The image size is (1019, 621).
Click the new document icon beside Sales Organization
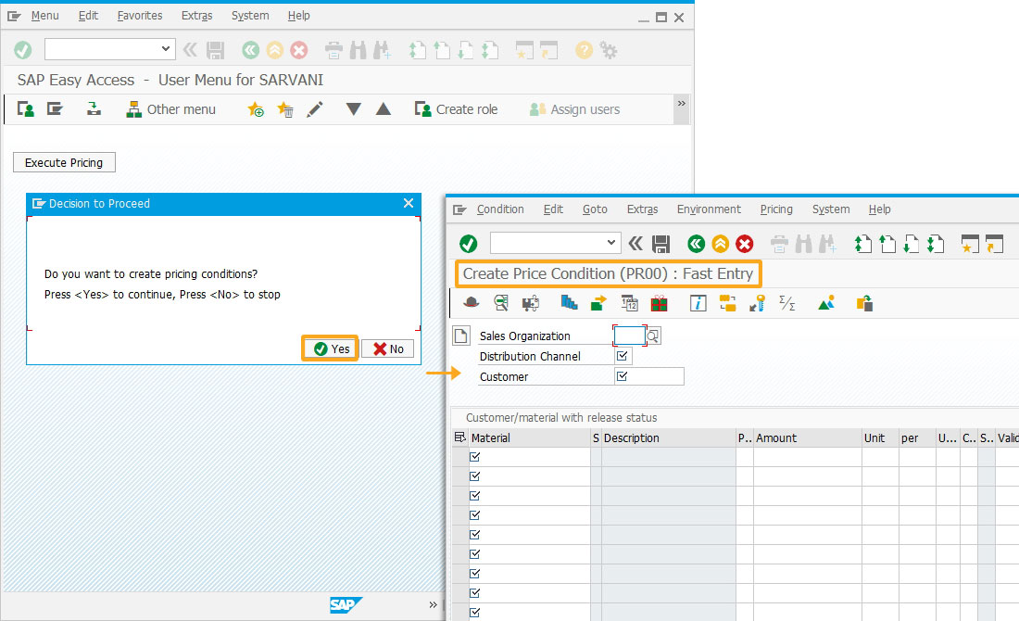coord(460,336)
